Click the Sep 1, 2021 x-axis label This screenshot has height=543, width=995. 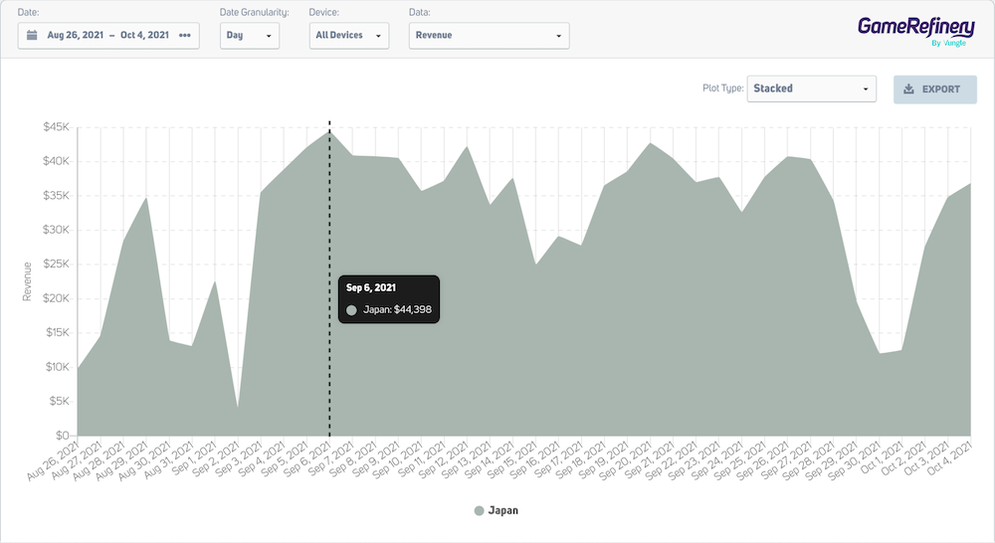pos(193,458)
